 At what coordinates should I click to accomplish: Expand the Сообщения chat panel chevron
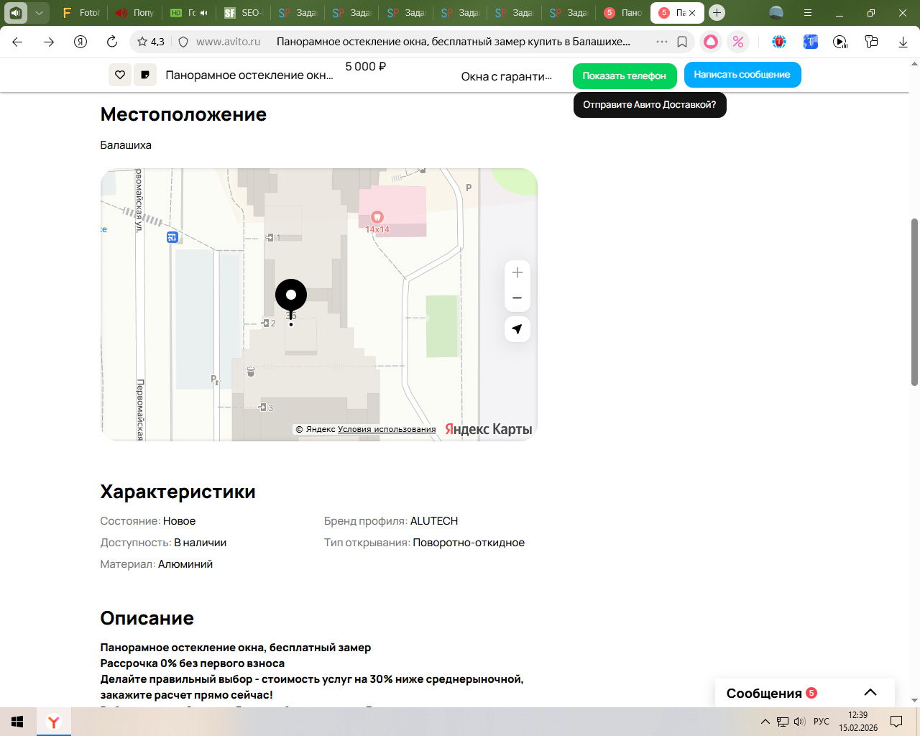tap(870, 693)
